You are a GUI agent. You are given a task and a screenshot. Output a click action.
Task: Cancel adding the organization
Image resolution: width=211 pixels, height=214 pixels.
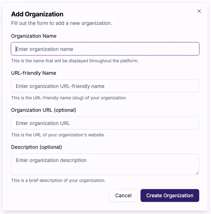(123, 195)
